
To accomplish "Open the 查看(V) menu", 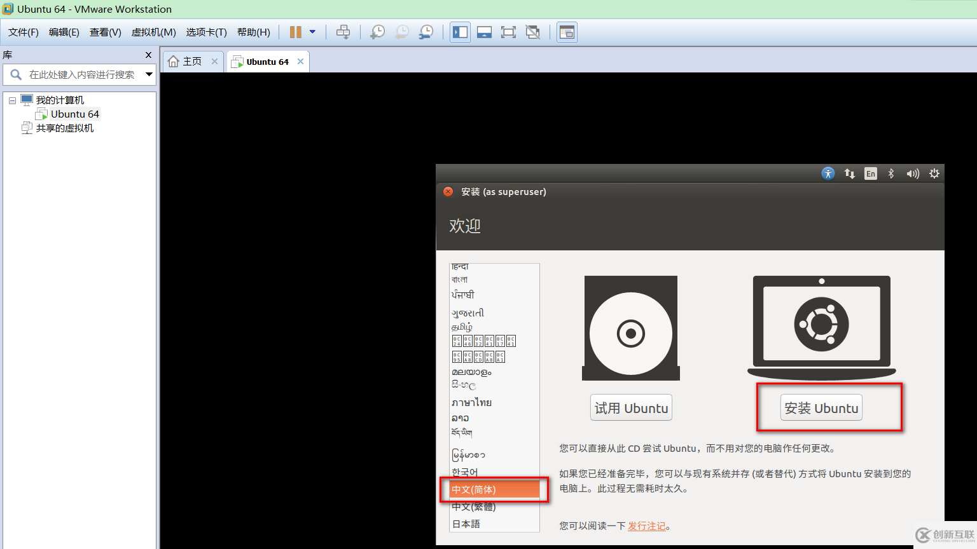I will 106,32.
